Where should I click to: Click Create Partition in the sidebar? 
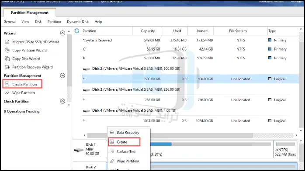[24, 84]
